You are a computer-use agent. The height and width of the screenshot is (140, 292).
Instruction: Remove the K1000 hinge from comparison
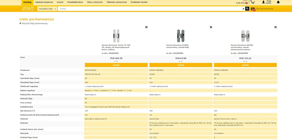click(x=211, y=27)
